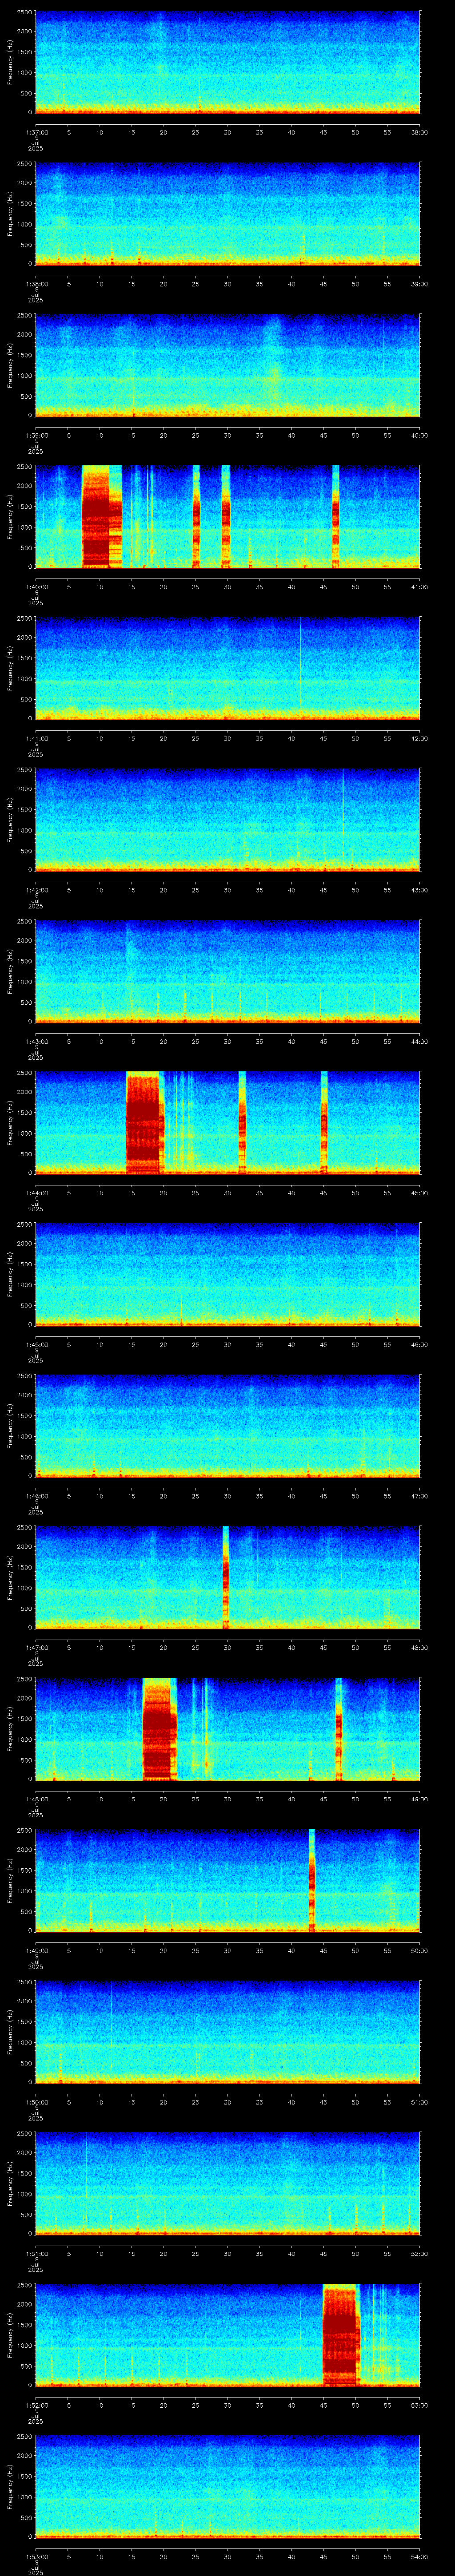Image resolution: width=455 pixels, height=2576 pixels.
Task: Click the 1:41:00 start time label
Action: pyautogui.click(x=36, y=738)
